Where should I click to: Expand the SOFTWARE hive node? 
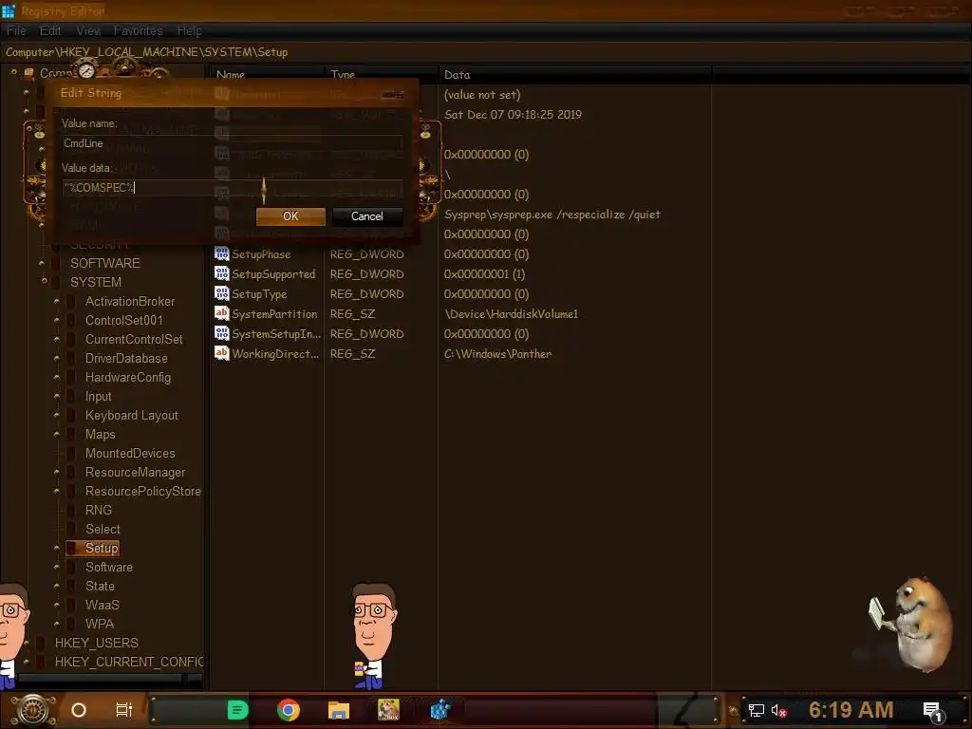pyautogui.click(x=42, y=263)
